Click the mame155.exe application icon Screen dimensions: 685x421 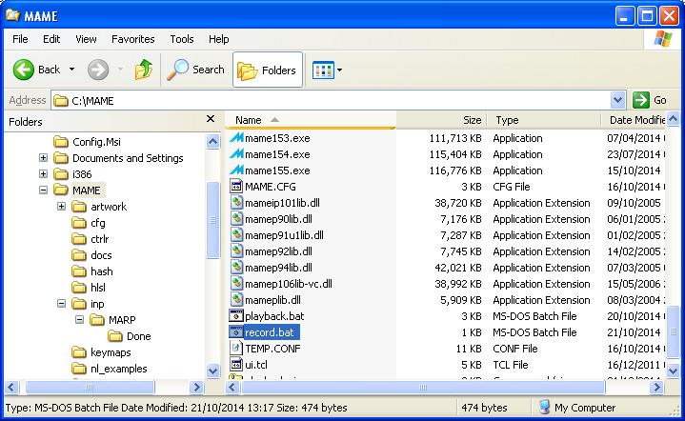tap(237, 170)
